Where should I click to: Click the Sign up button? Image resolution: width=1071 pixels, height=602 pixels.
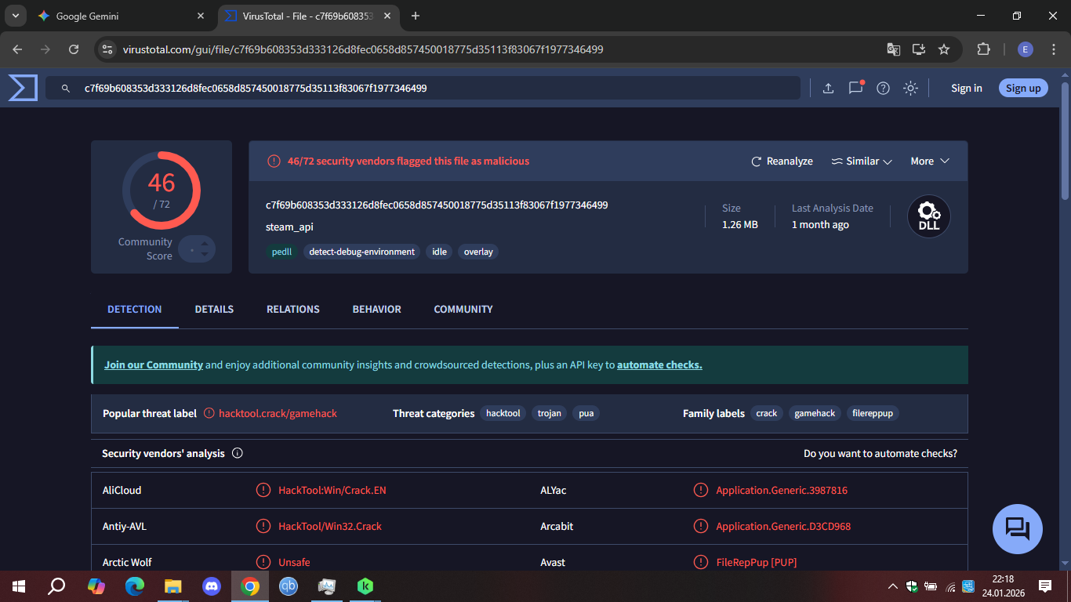[1023, 88]
